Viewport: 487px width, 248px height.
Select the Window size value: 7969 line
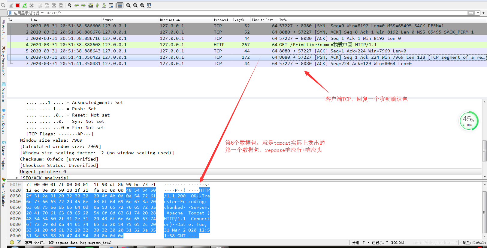51,140
